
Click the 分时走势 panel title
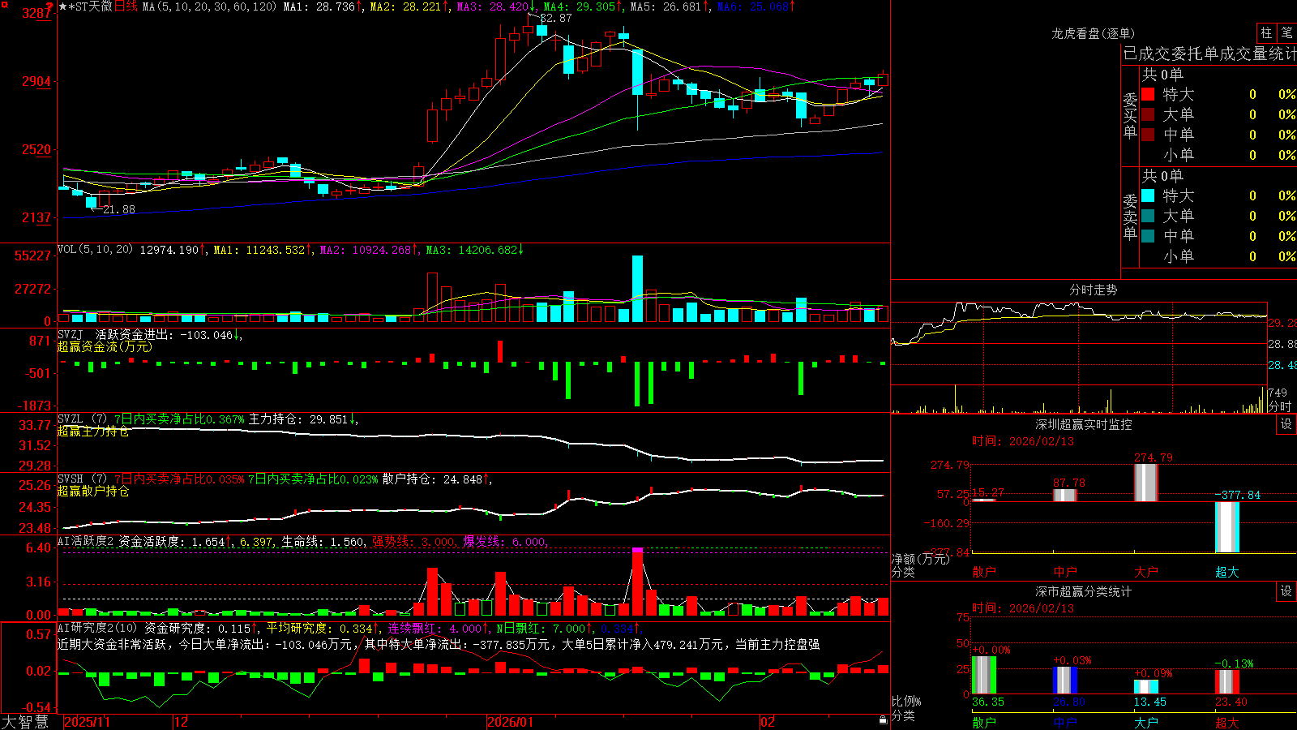tap(1094, 290)
